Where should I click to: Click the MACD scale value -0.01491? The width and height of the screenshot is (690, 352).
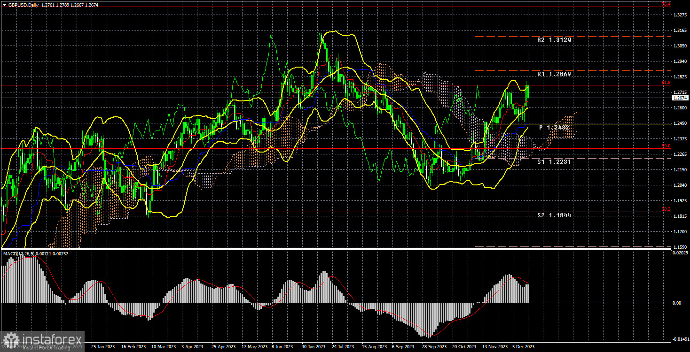coord(681,338)
